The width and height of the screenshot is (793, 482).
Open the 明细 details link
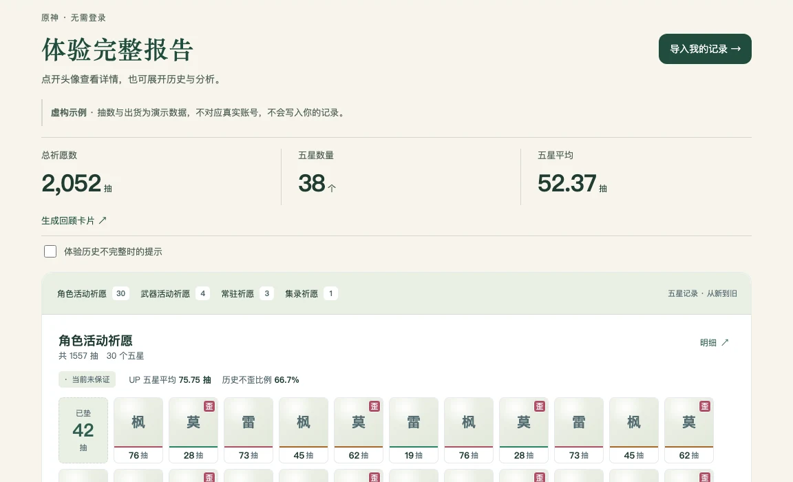[x=714, y=342]
